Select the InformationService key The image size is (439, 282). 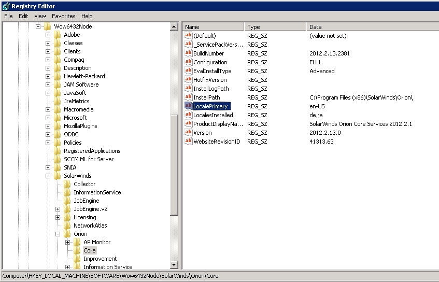pyautogui.click(x=97, y=192)
